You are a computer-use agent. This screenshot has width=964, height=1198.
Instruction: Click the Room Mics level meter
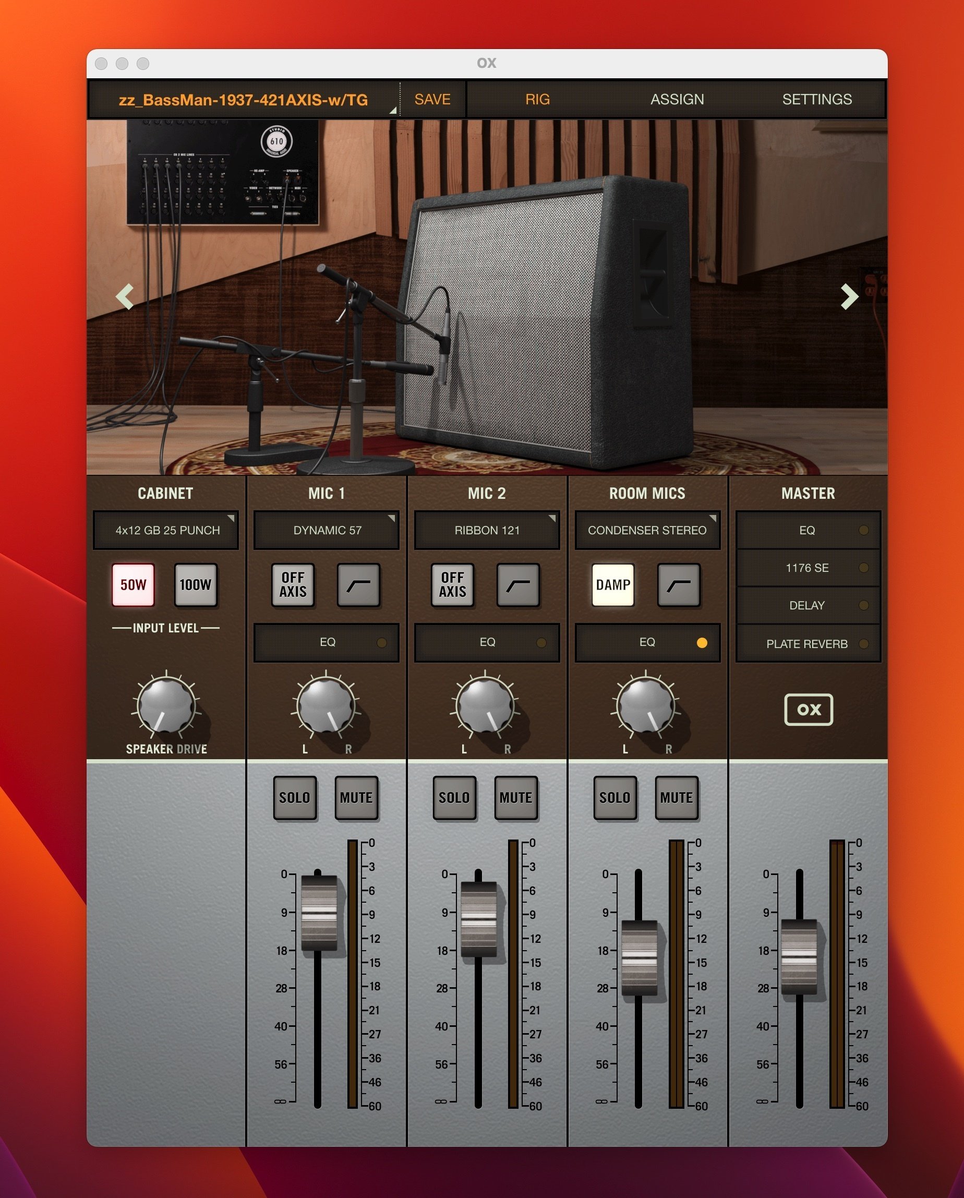coord(676,974)
